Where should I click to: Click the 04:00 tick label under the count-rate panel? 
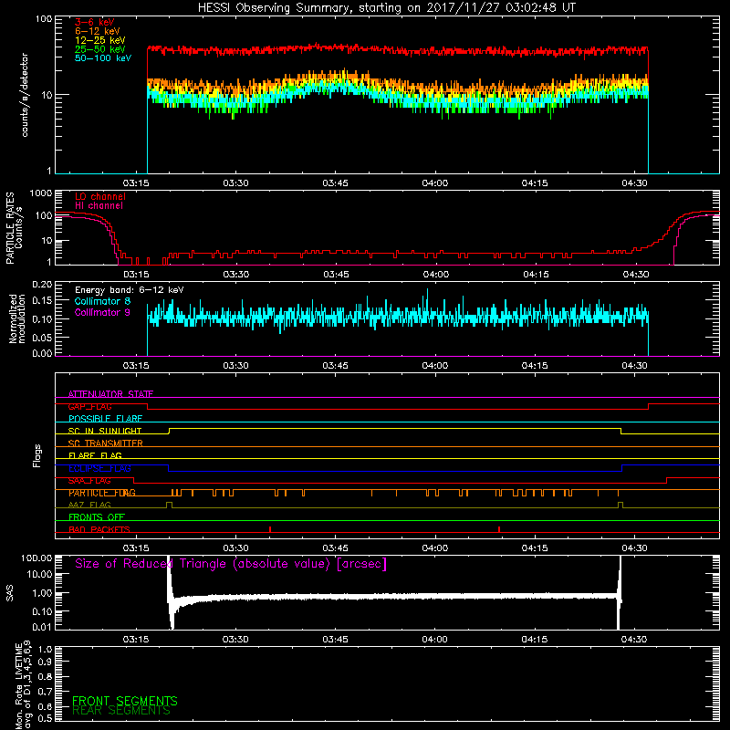(x=435, y=183)
